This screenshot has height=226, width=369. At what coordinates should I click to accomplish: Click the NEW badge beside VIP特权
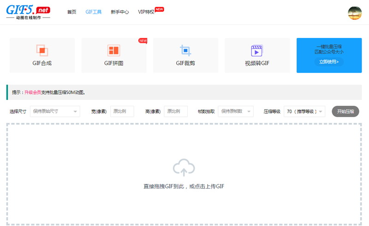click(159, 9)
